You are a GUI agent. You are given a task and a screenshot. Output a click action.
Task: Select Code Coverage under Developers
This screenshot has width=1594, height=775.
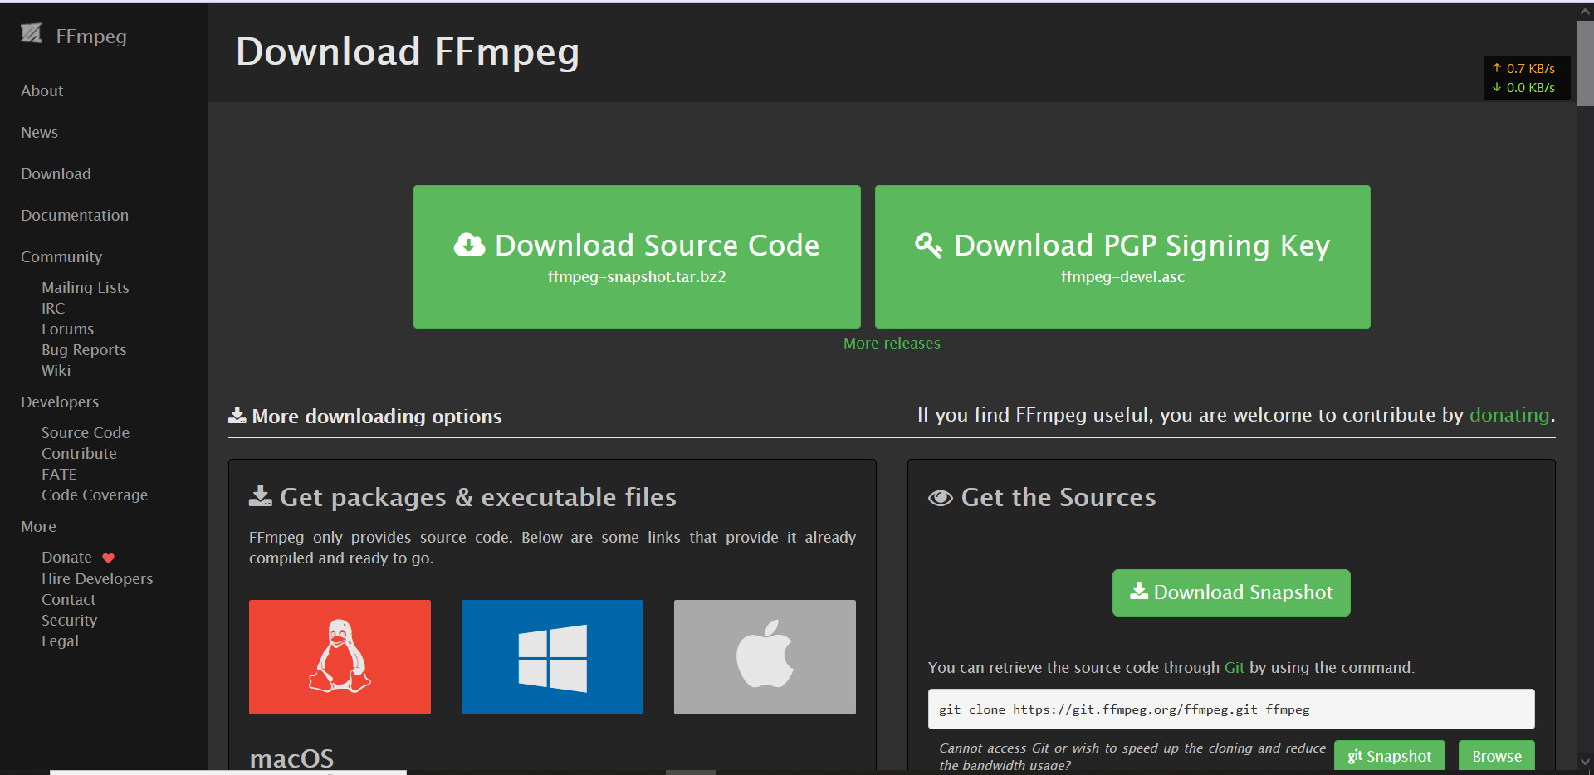click(x=95, y=495)
